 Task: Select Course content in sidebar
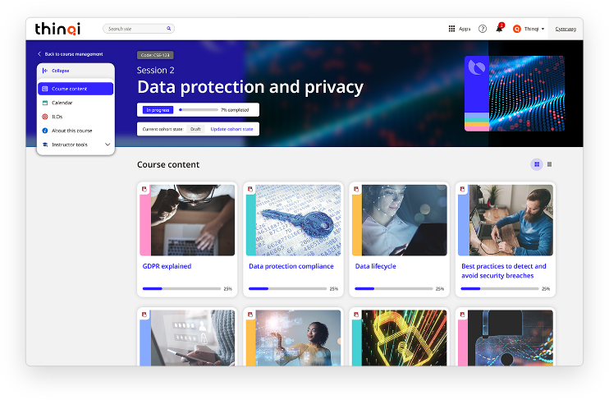click(x=76, y=89)
